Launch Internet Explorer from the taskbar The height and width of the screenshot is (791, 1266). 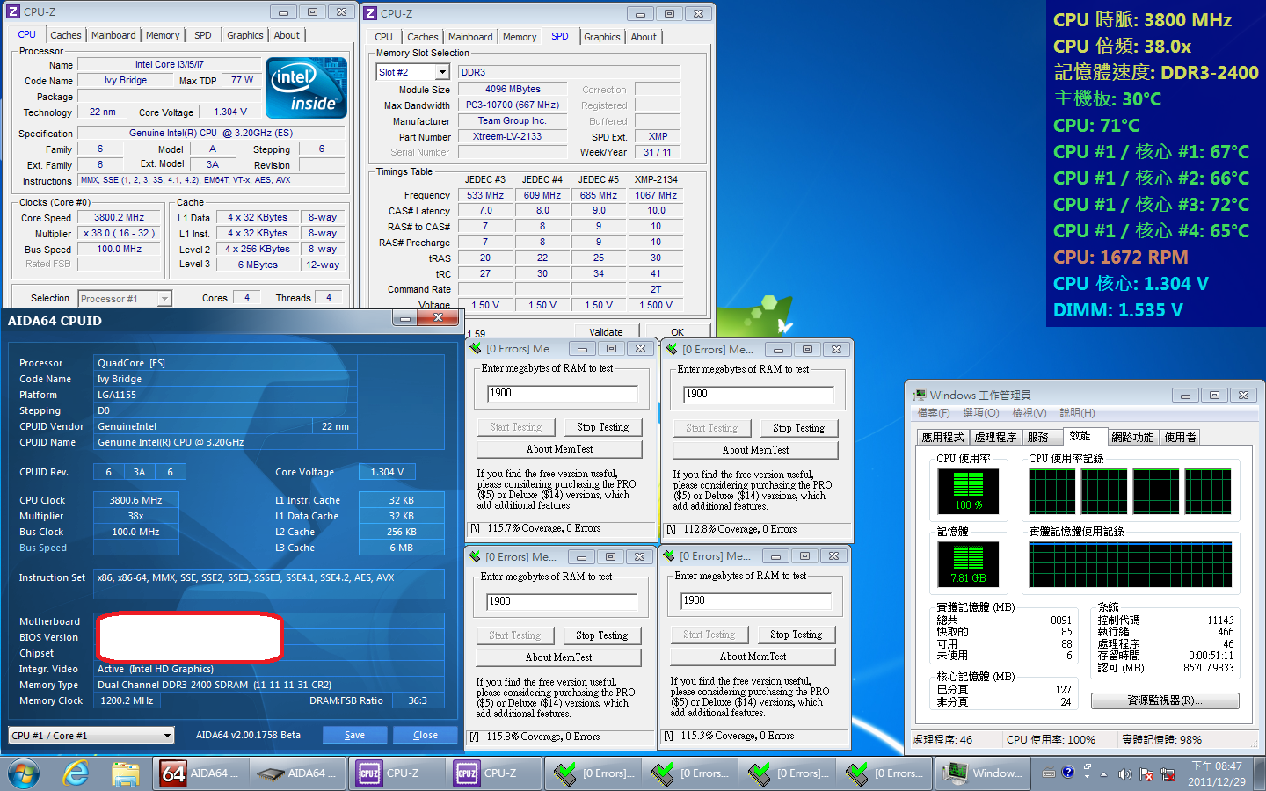click(x=76, y=773)
